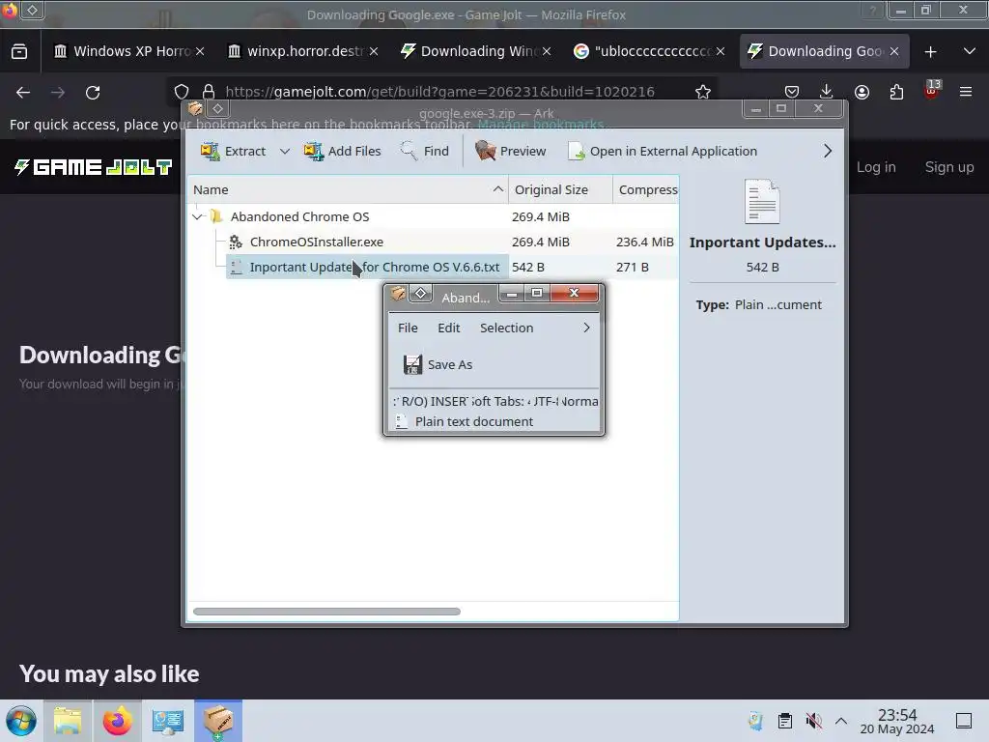Sort by the Name column header
989x742 pixels.
tap(348, 190)
